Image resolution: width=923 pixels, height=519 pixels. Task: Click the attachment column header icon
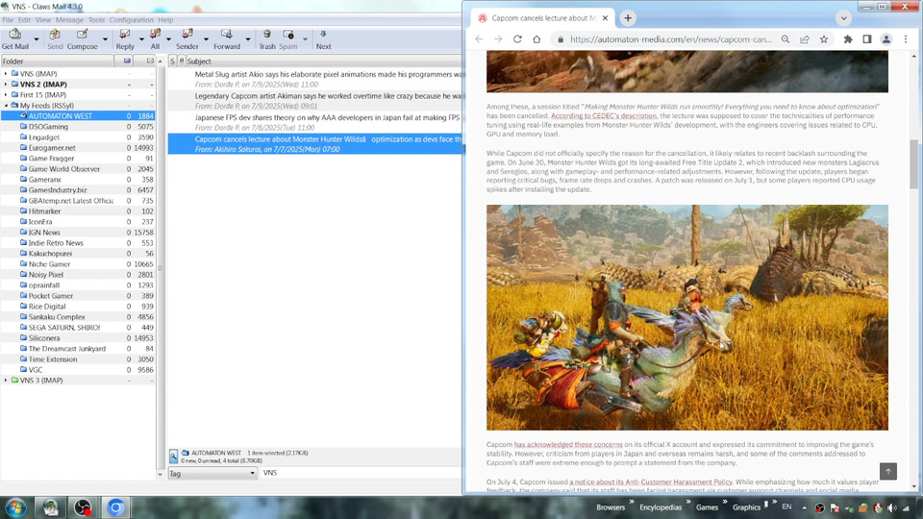click(182, 62)
